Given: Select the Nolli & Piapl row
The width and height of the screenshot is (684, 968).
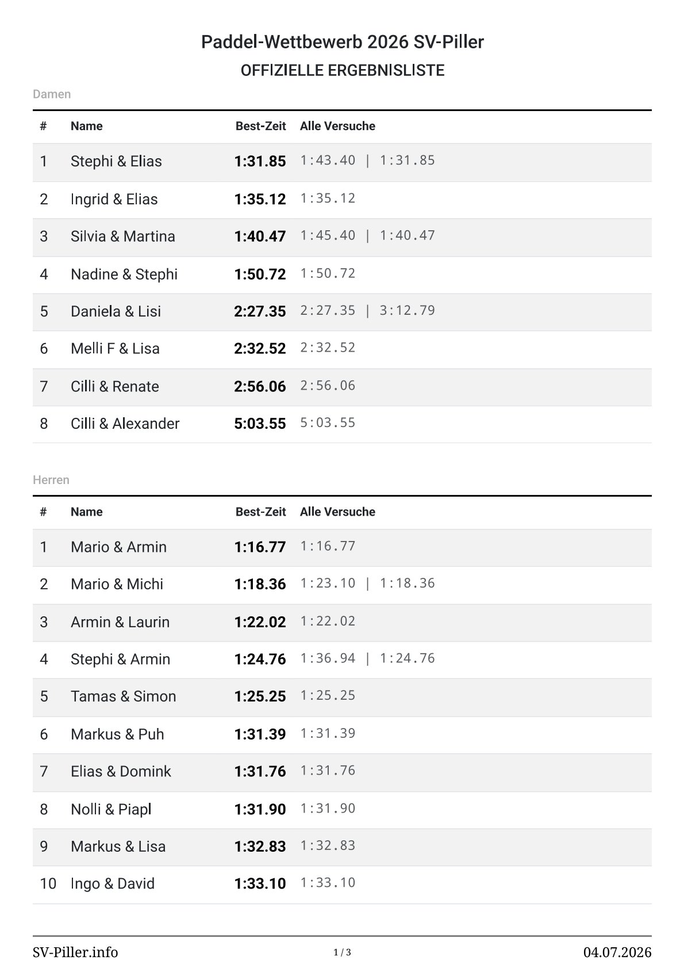Looking at the screenshot, I should [342, 810].
